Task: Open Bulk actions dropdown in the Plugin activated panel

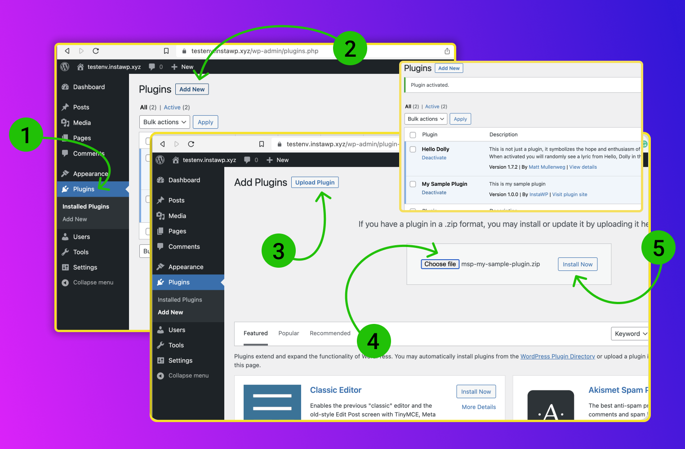Action: pos(426,119)
